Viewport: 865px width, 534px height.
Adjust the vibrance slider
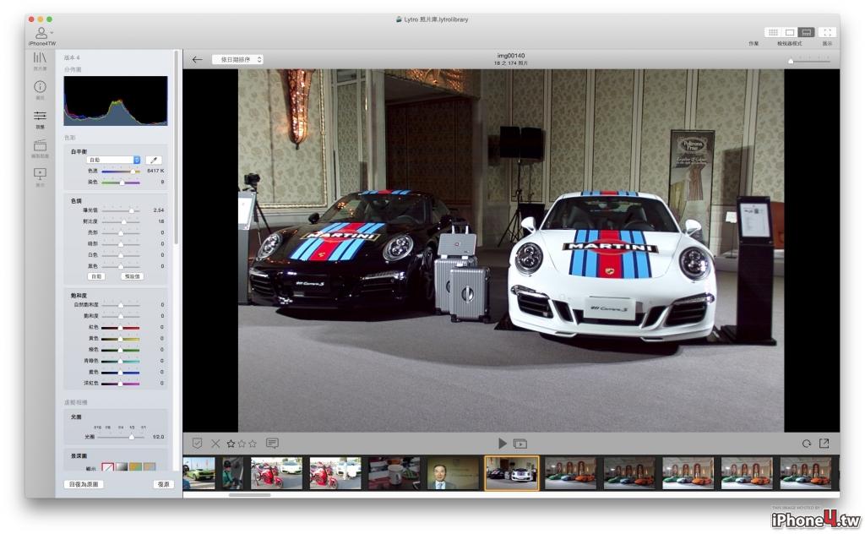coord(121,305)
